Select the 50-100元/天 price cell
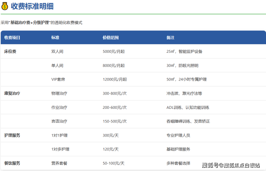 [x=113, y=163]
